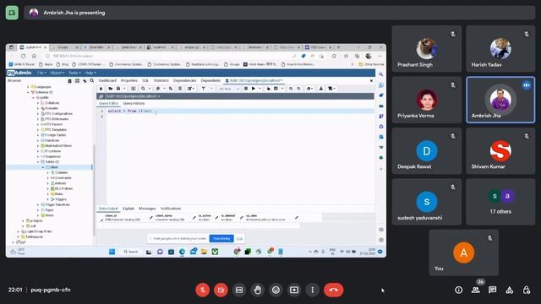Close the query tool tab panel

[x=371, y=81]
